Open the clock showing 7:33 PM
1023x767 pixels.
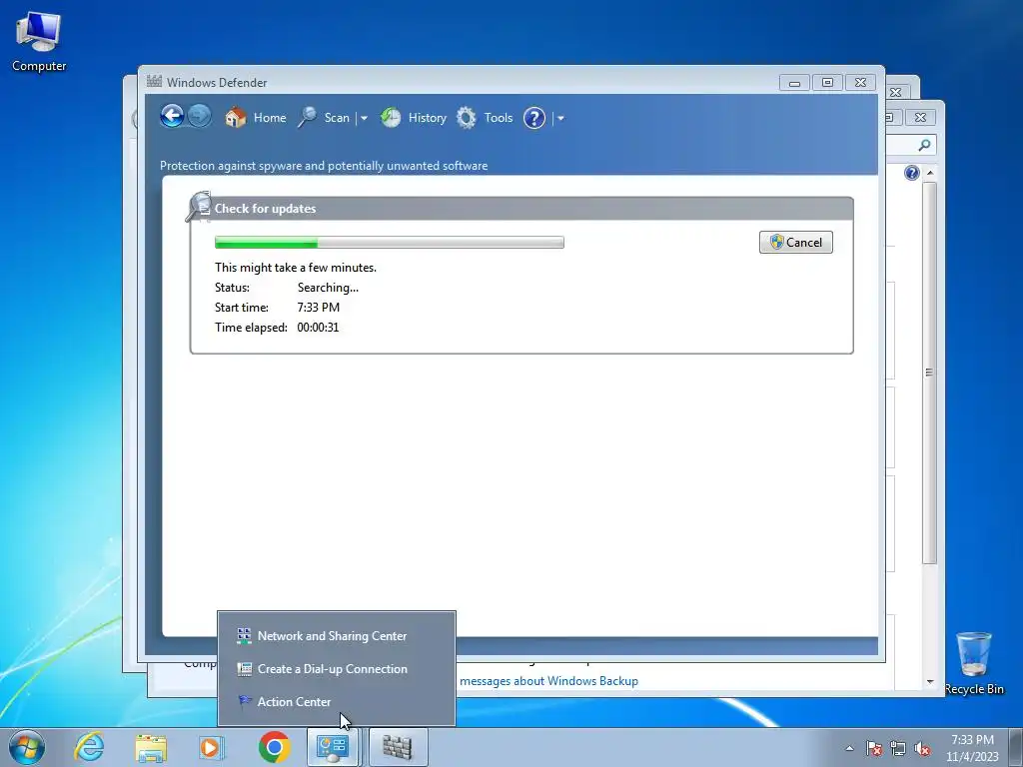pos(972,748)
